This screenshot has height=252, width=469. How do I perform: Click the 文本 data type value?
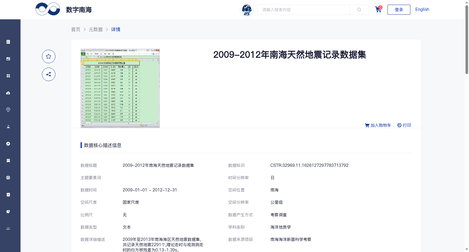coord(127,227)
